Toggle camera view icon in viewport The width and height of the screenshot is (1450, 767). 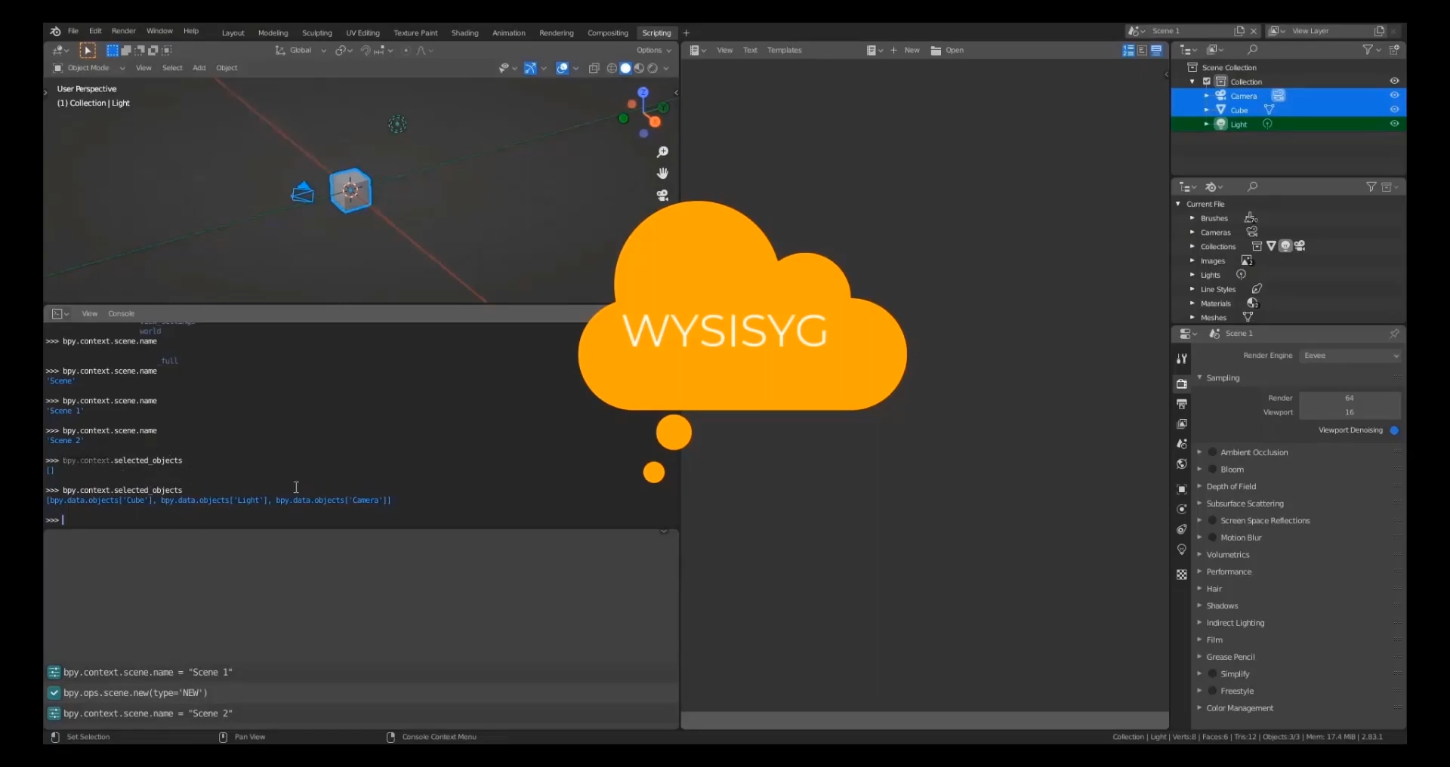662,195
